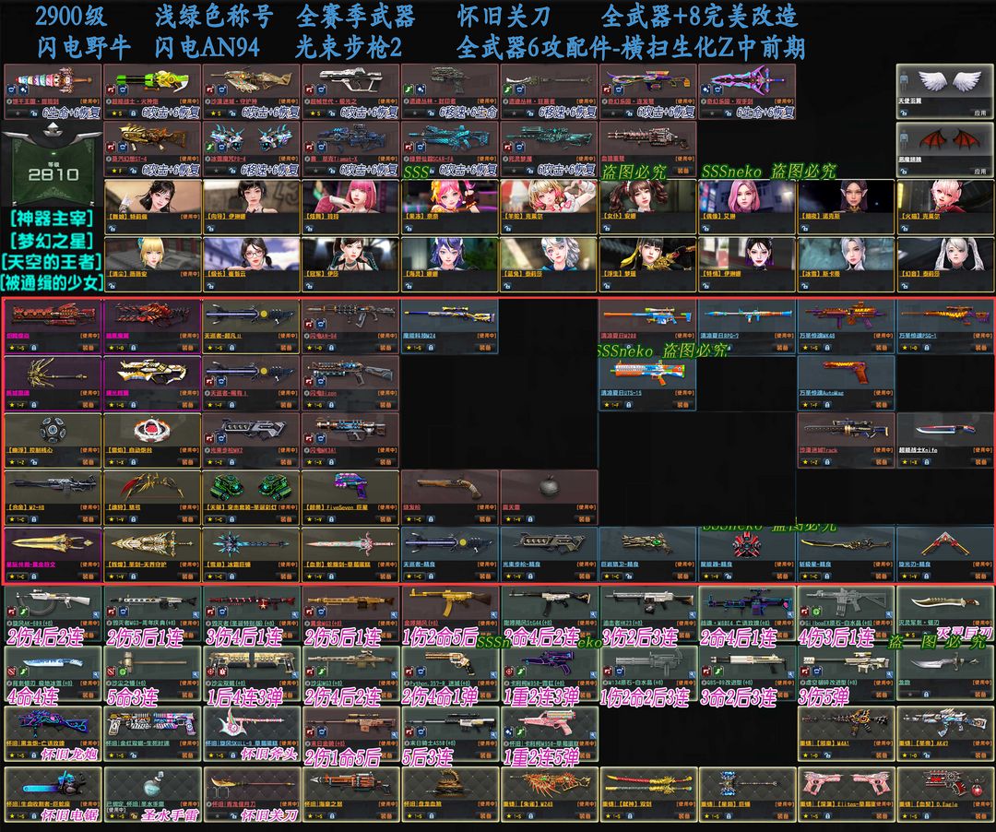996x832 pixels.
Task: Click 应用 on the red demon wings card
Action: (x=980, y=171)
